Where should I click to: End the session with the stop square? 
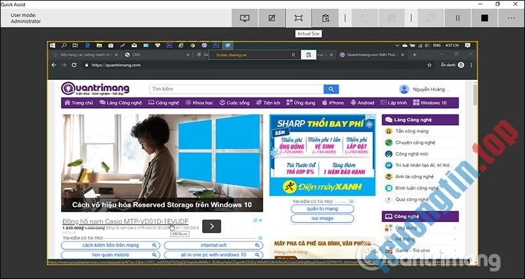484,18
